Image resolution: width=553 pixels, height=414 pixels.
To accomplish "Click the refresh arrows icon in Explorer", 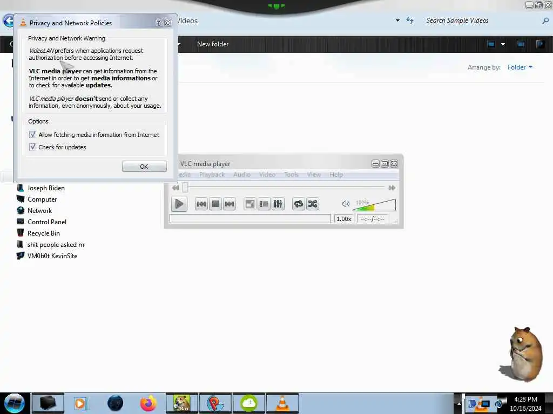I will (410, 20).
